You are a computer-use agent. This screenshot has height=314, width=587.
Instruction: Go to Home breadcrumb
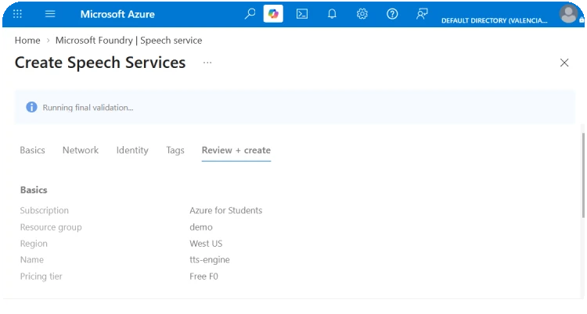click(27, 41)
